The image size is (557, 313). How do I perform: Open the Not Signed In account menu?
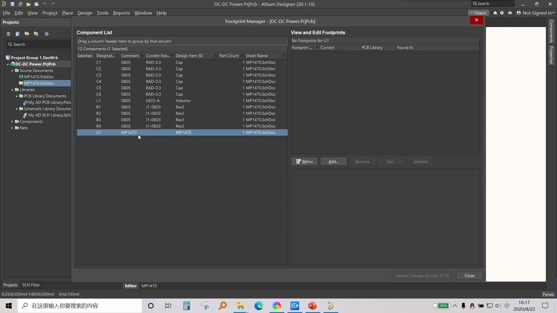click(x=536, y=13)
